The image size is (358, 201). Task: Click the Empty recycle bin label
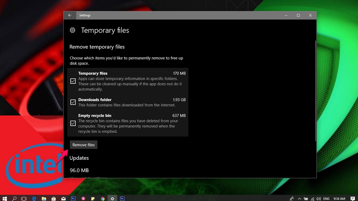(95, 116)
